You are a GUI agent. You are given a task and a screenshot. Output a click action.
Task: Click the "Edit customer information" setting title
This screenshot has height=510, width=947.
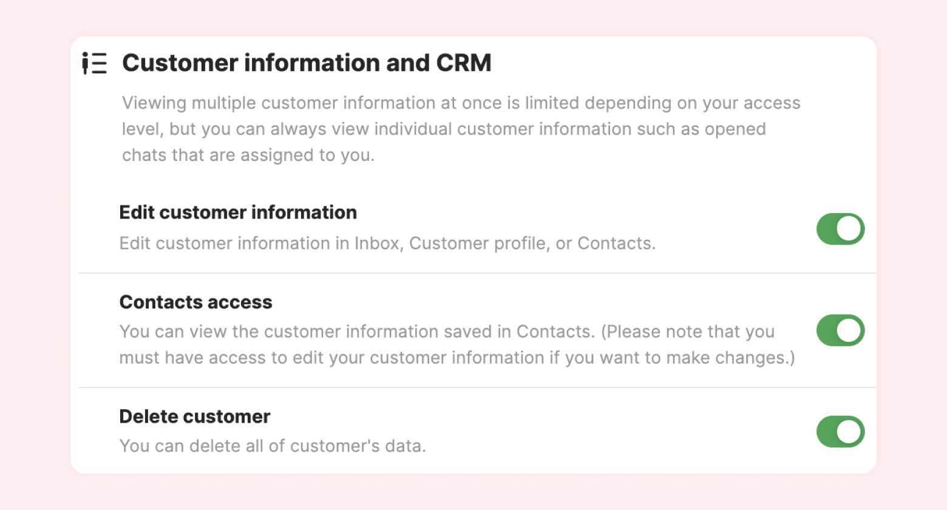238,212
